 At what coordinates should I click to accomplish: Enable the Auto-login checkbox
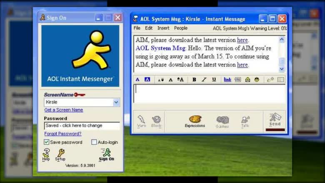94,142
